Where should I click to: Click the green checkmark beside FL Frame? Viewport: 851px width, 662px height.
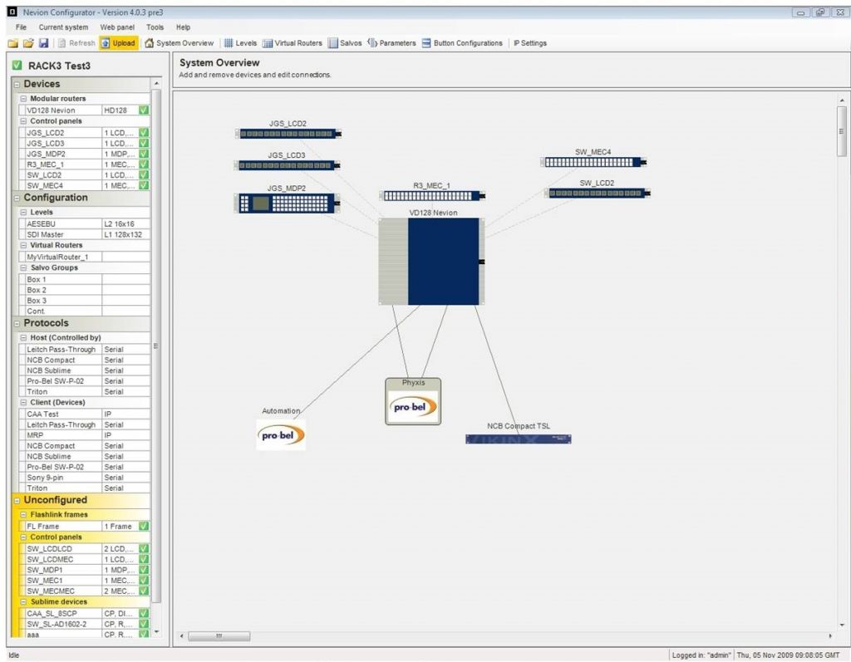(x=143, y=526)
